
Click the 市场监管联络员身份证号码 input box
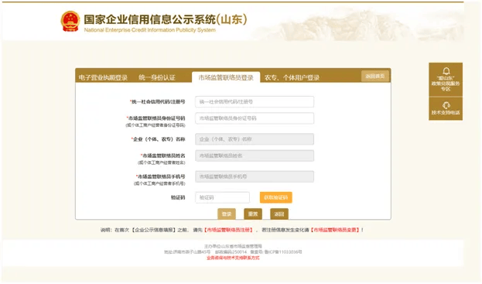point(255,118)
